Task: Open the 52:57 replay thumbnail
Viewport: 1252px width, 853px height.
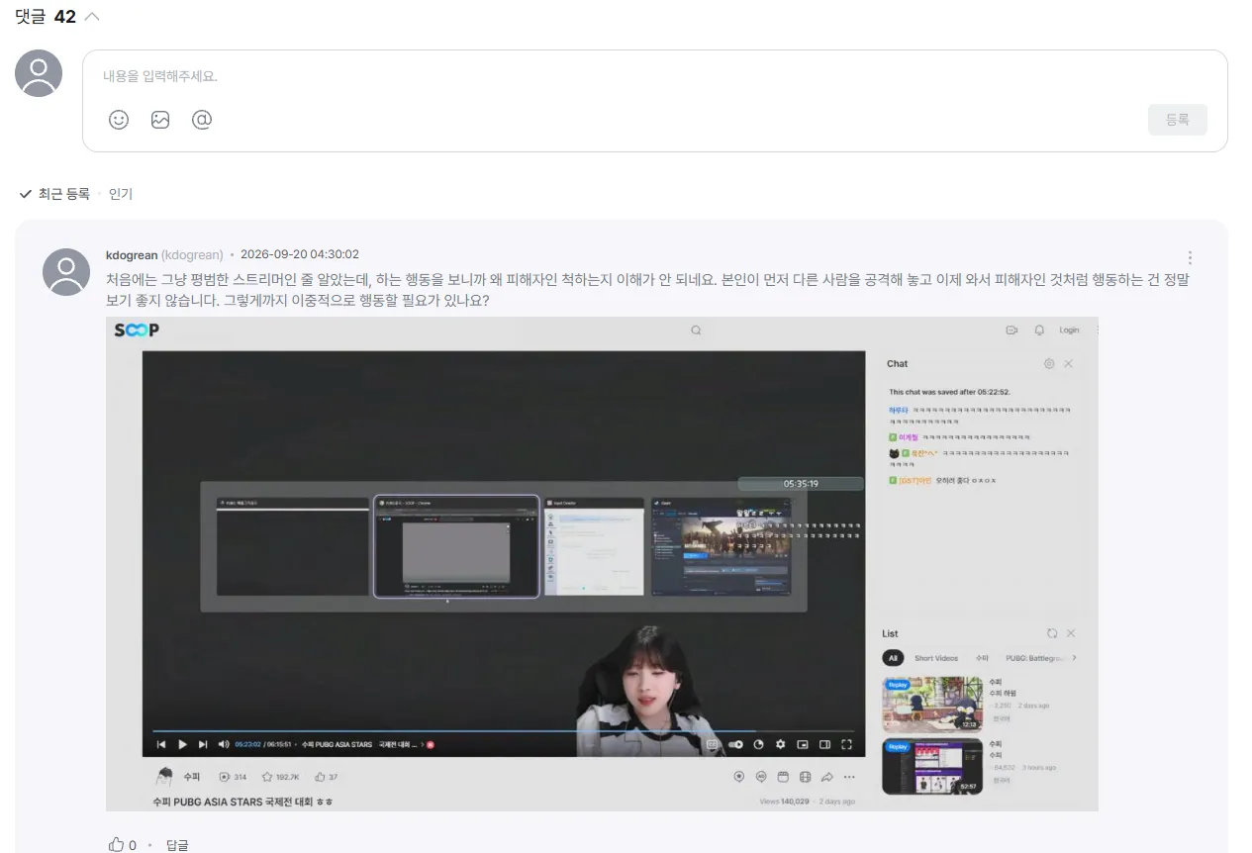Action: click(x=932, y=766)
